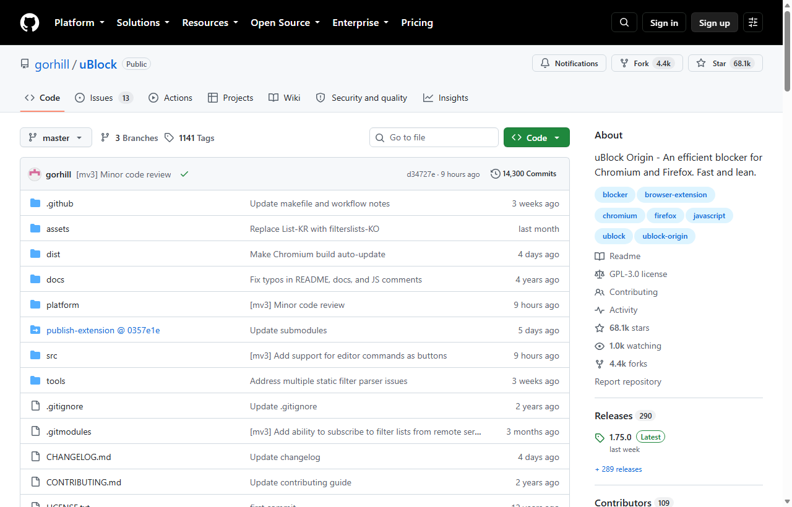This screenshot has width=792, height=507.
Task: Open the Wiki tab
Action: tap(285, 98)
